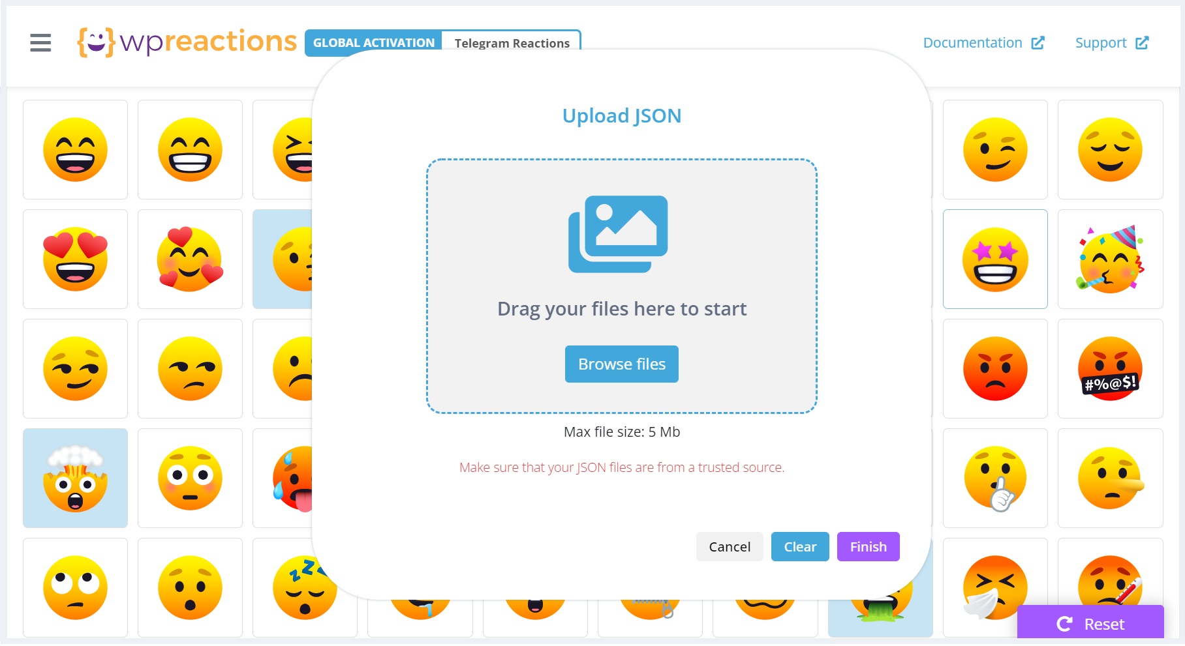Open the Documentation link
This screenshot has height=646, width=1185.
pyautogui.click(x=972, y=42)
